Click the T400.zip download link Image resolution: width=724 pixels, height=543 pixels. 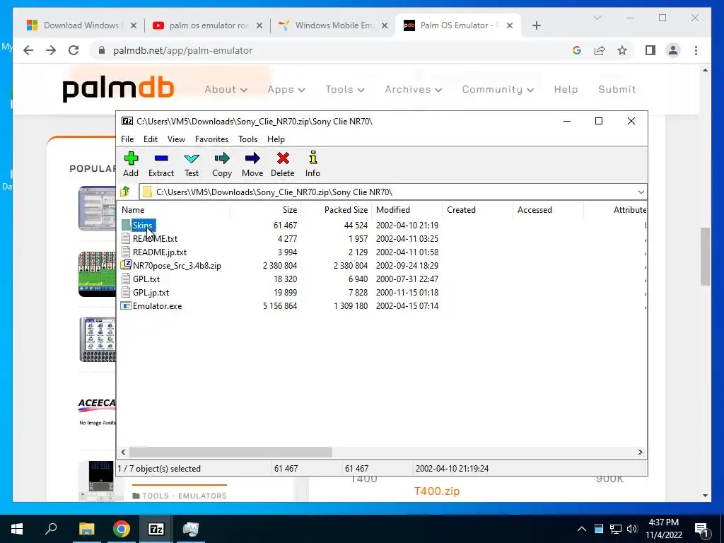[x=437, y=491]
